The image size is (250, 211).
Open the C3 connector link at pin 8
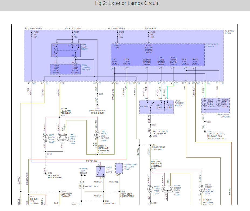(164, 83)
